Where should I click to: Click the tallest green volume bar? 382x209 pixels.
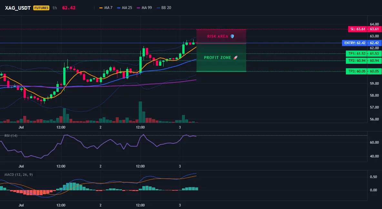pos(140,112)
